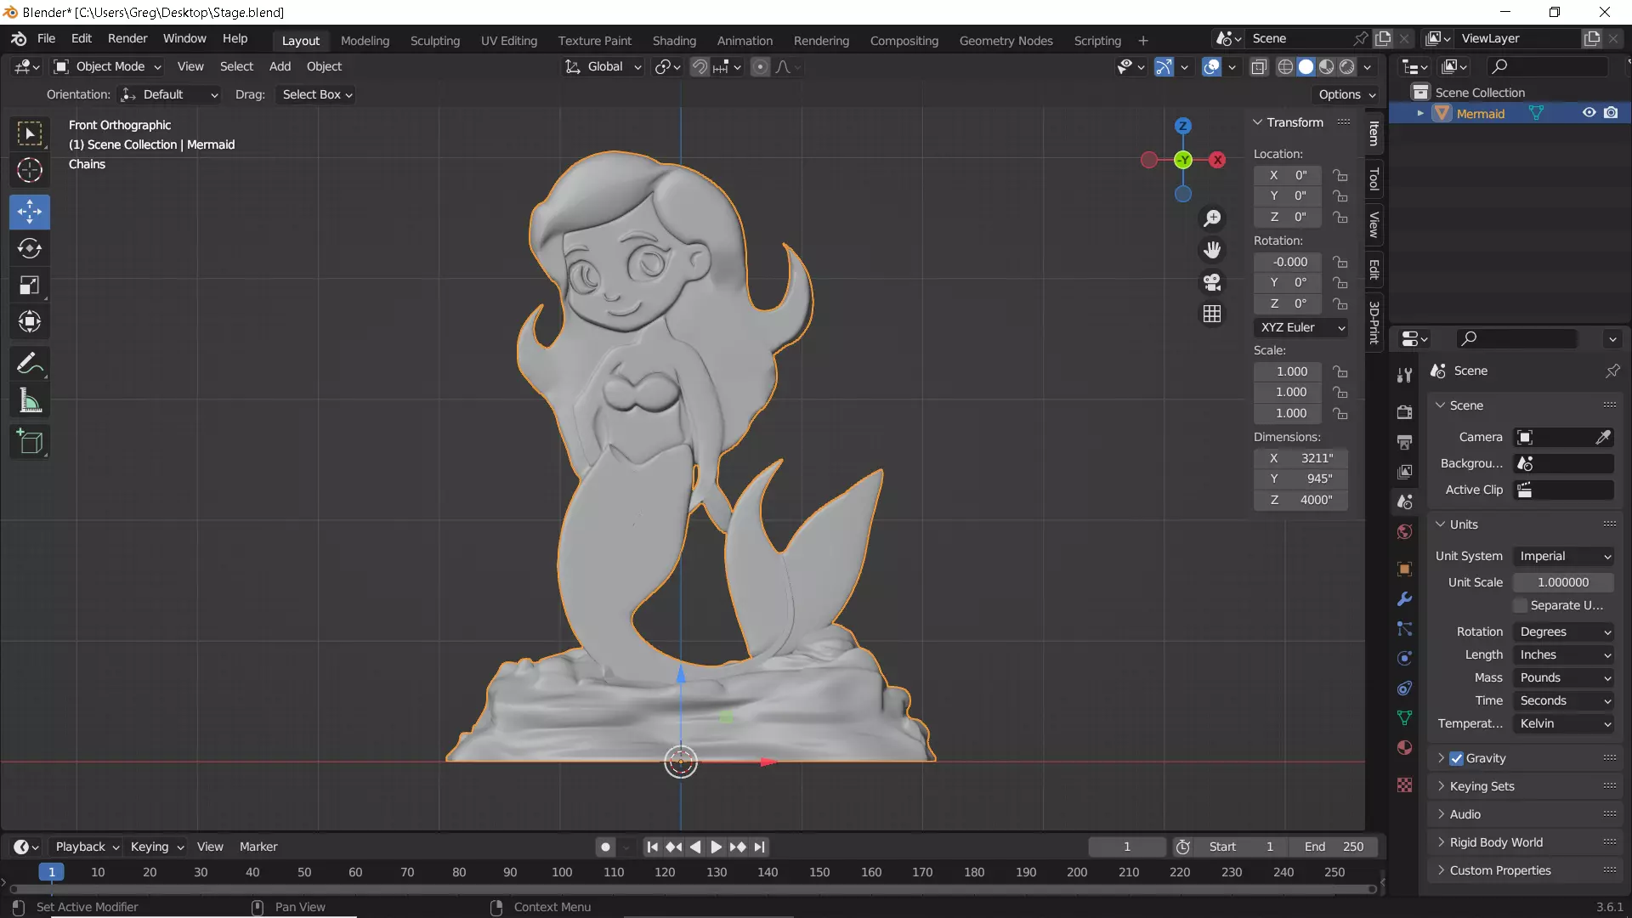
Task: Open the Render menu
Action: [127, 38]
